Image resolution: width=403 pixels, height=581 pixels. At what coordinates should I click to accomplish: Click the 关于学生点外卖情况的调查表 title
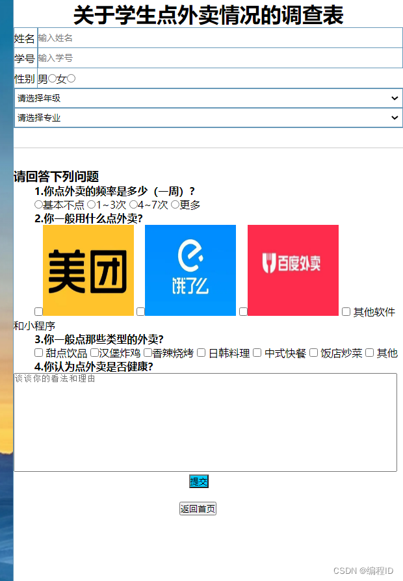[209, 15]
